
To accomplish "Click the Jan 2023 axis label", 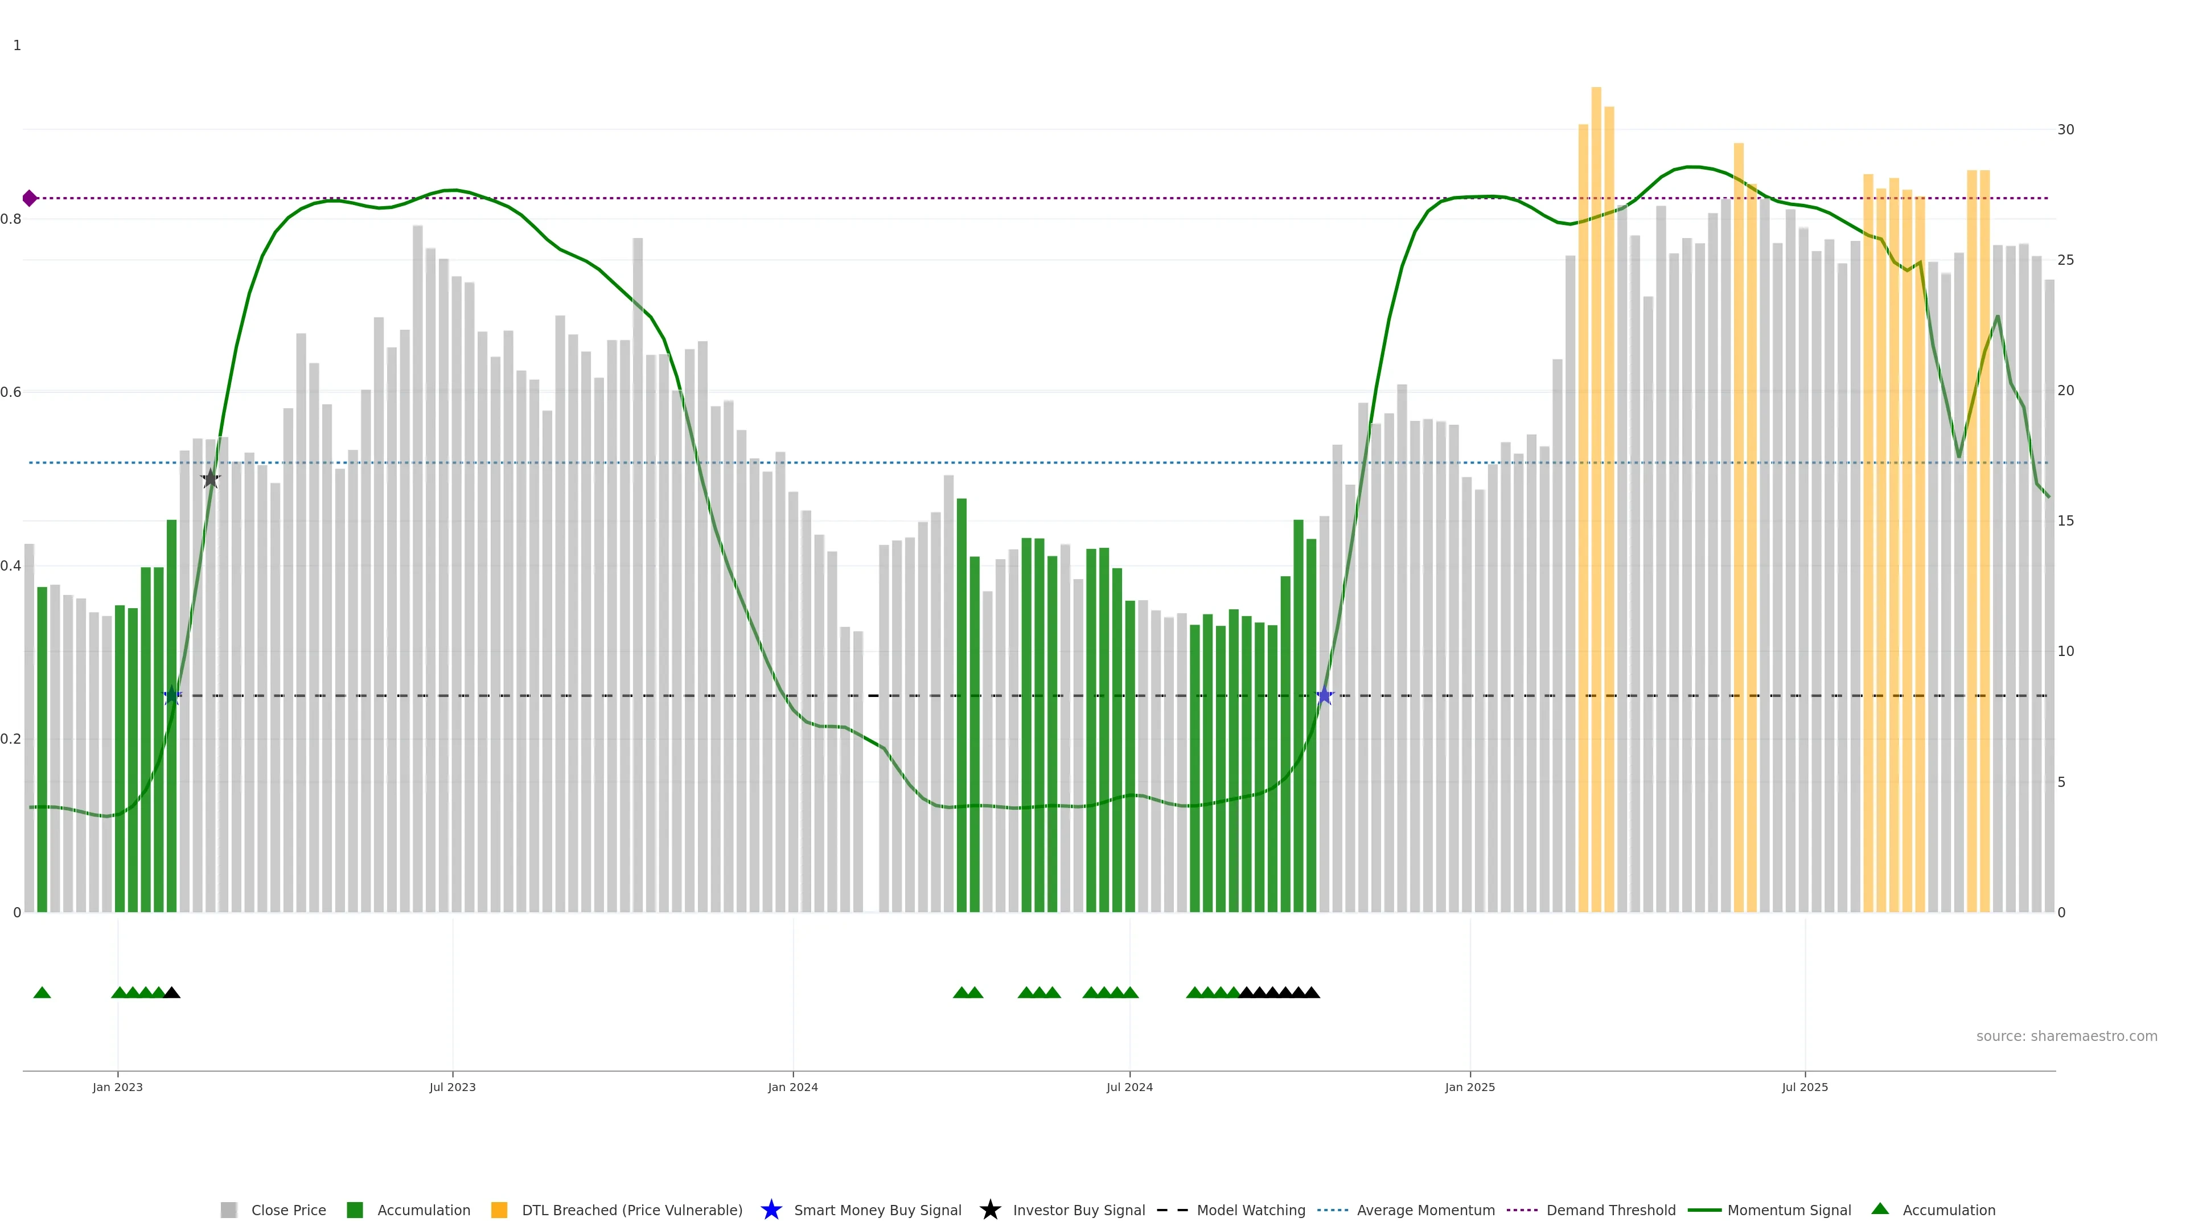I will [118, 1086].
